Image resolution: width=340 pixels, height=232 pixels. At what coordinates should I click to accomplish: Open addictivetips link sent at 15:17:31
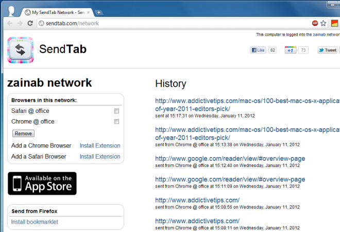pyautogui.click(x=247, y=105)
